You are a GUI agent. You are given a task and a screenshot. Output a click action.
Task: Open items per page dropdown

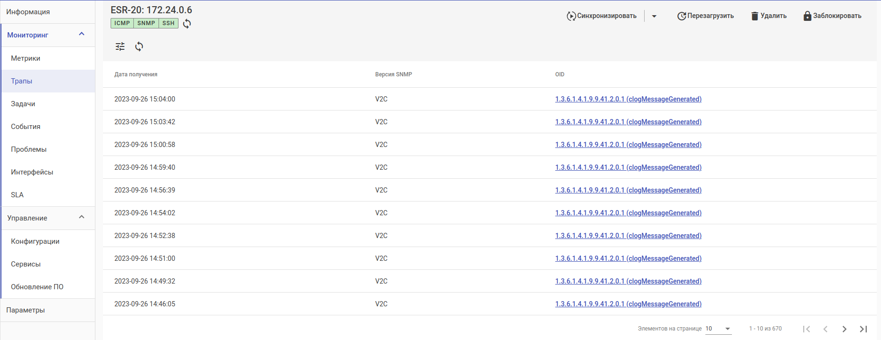click(x=718, y=329)
